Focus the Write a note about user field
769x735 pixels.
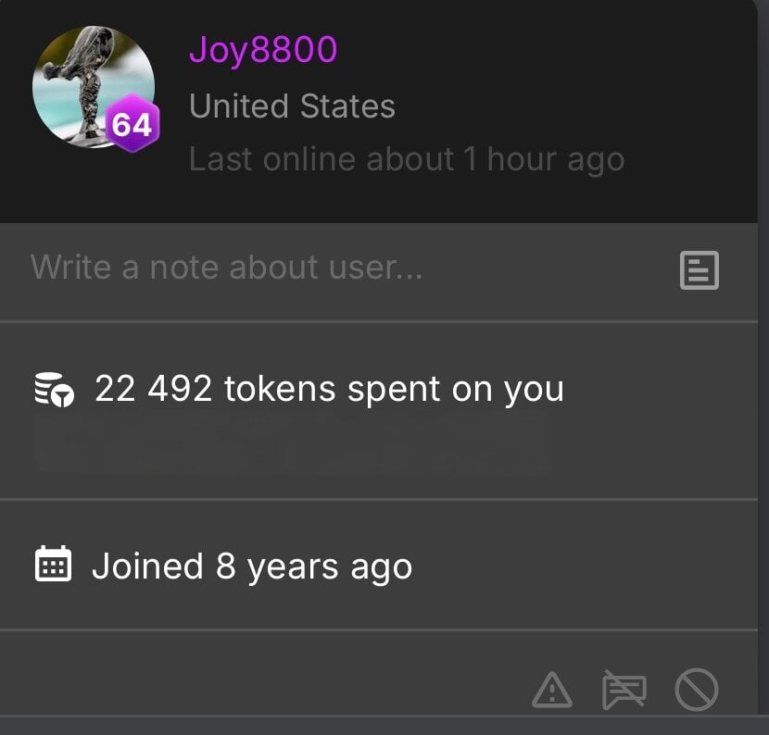pos(278,268)
